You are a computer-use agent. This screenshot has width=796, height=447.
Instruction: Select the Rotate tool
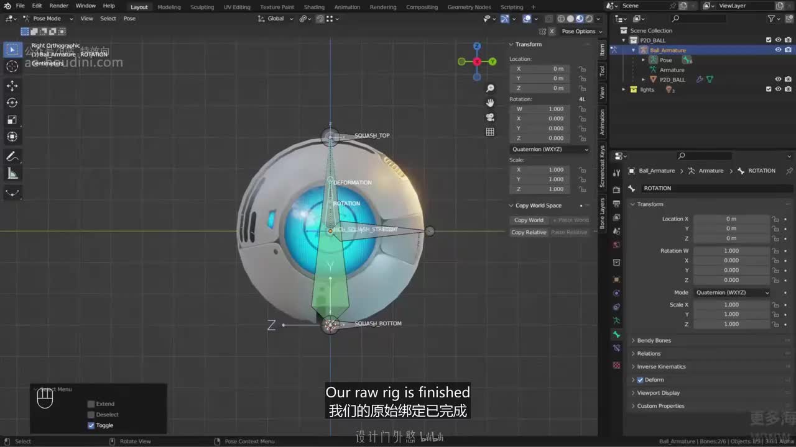pyautogui.click(x=12, y=102)
